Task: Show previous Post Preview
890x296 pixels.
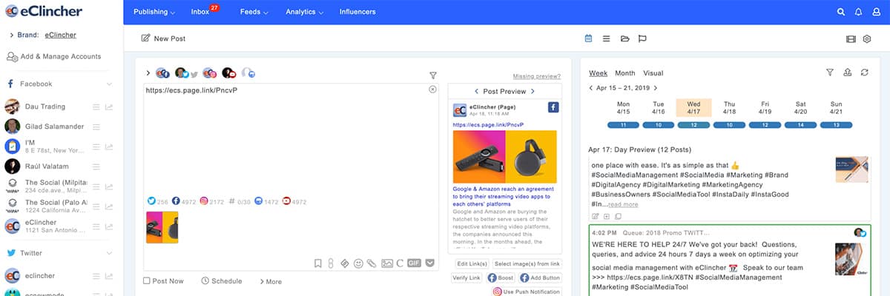Action: (x=475, y=92)
